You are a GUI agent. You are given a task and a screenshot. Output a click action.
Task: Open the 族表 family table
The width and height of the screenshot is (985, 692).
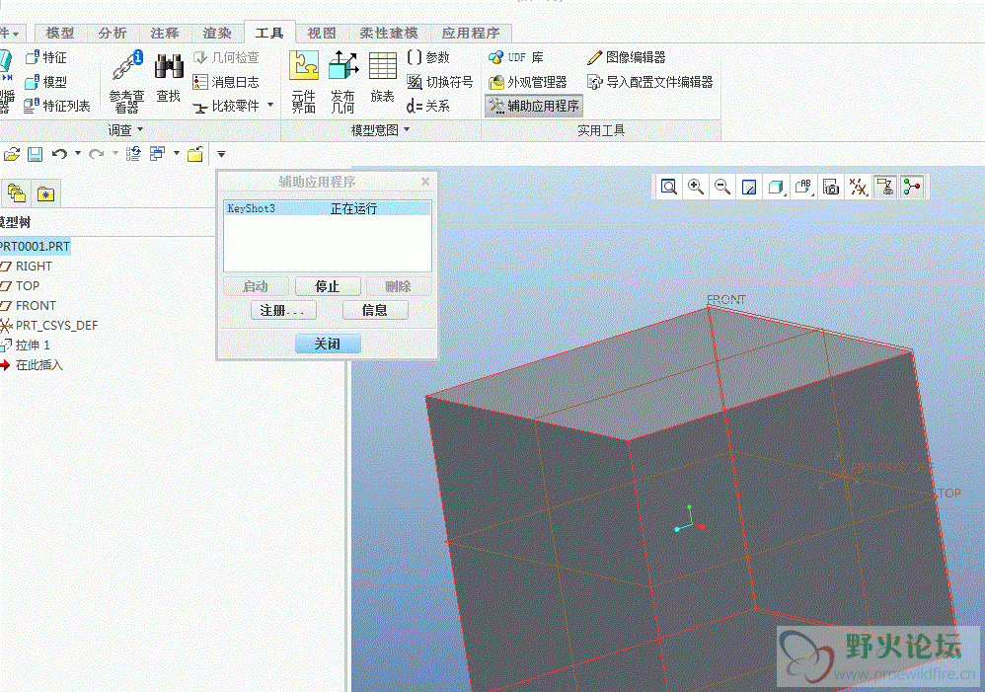tap(382, 77)
